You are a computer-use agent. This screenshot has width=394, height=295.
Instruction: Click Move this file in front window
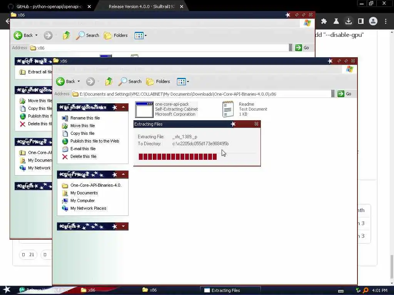[82, 126]
